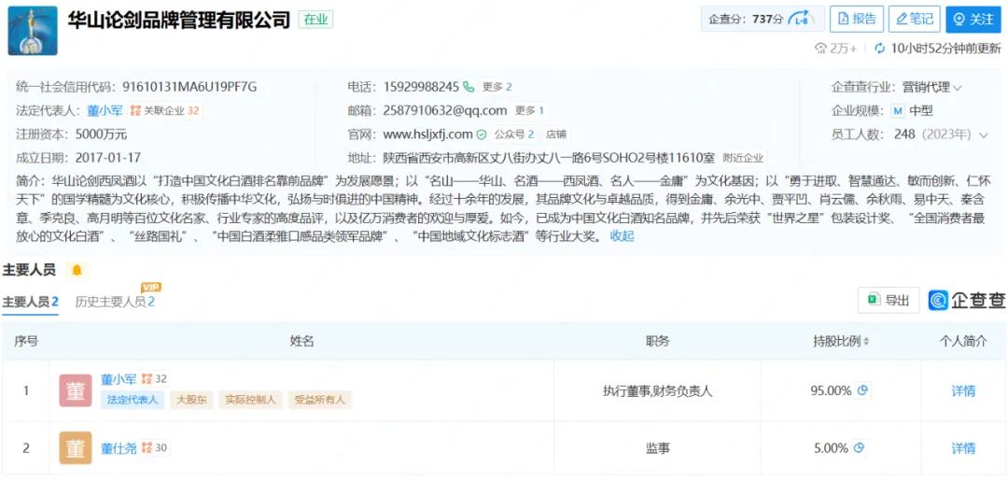Screen dimensions: 1008x481
Task: Open the website www.hsljxfj.com link
Action: pos(427,134)
